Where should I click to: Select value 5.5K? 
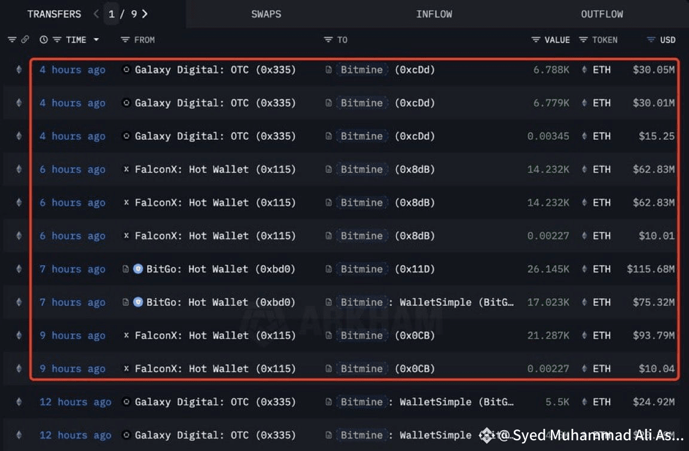[x=557, y=402]
